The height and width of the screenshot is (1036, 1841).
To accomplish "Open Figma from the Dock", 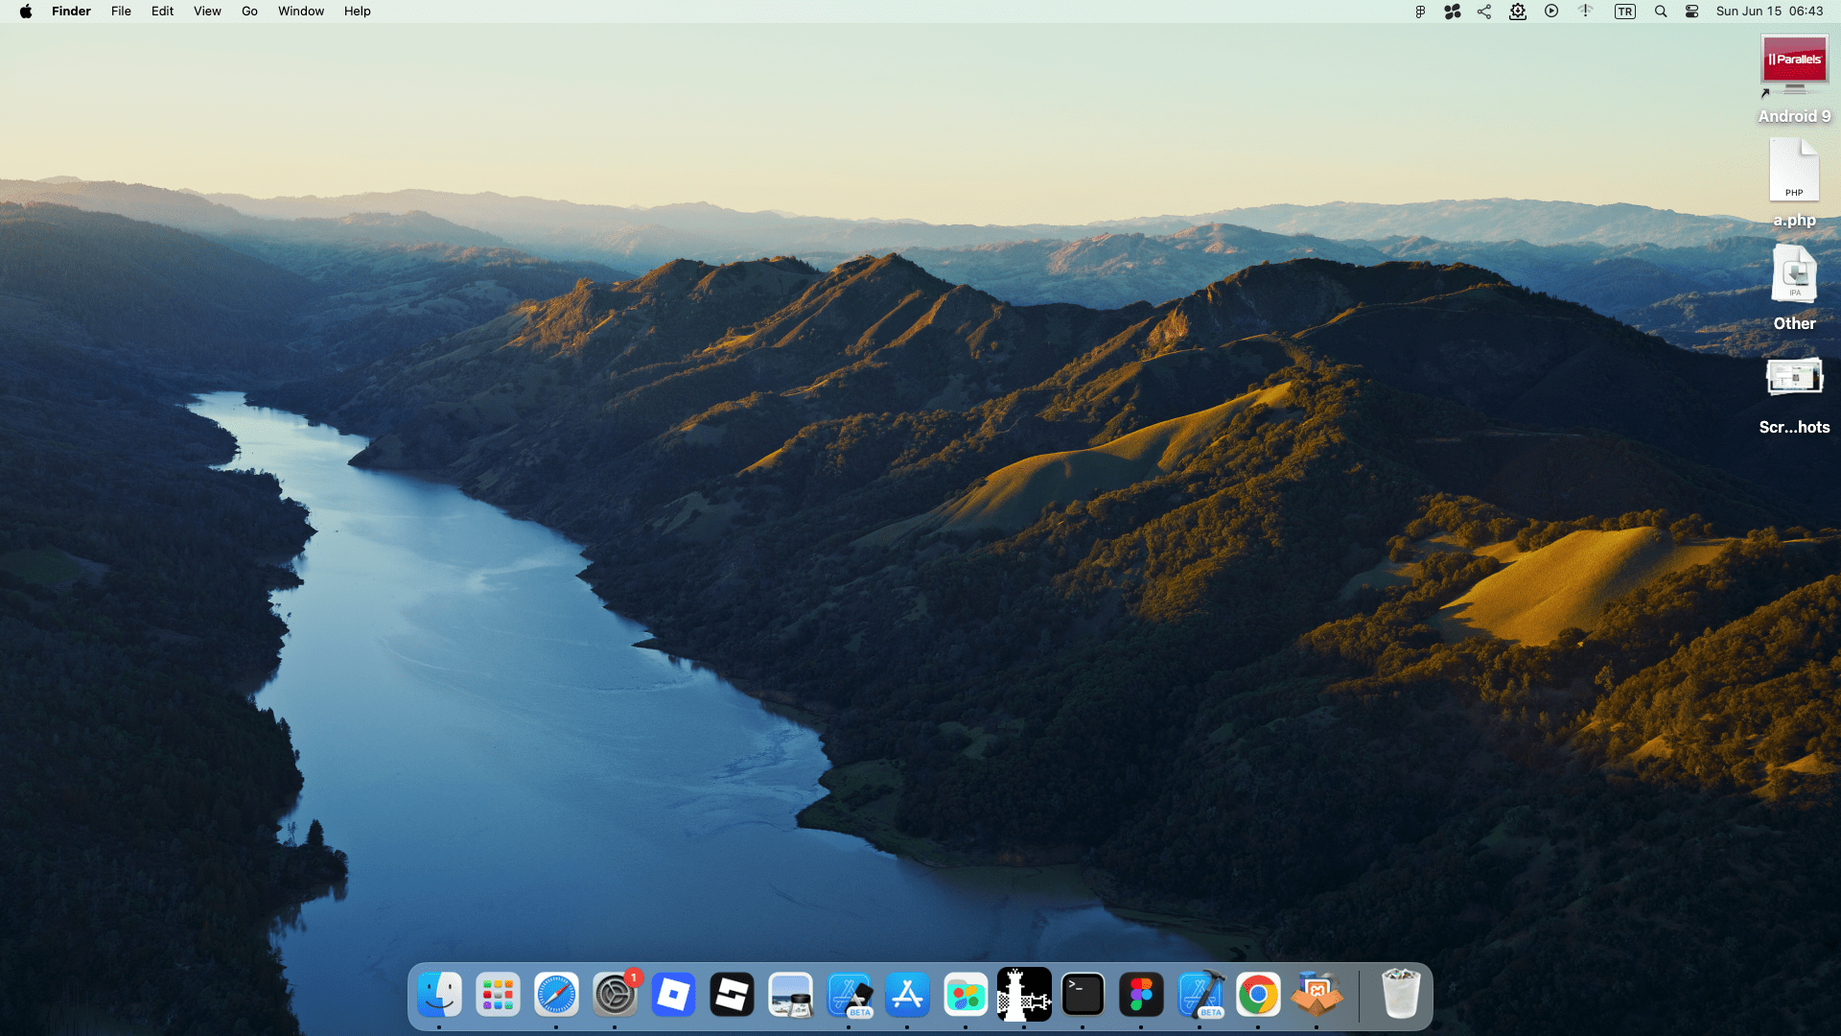I will point(1141,995).
